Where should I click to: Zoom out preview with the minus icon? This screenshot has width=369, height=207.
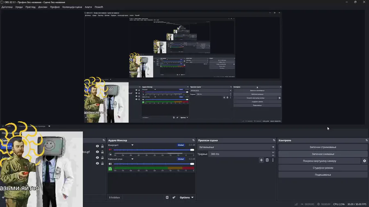(x=3, y=126)
